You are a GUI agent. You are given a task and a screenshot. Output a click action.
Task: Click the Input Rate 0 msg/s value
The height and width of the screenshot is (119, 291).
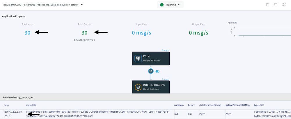[x=141, y=33]
